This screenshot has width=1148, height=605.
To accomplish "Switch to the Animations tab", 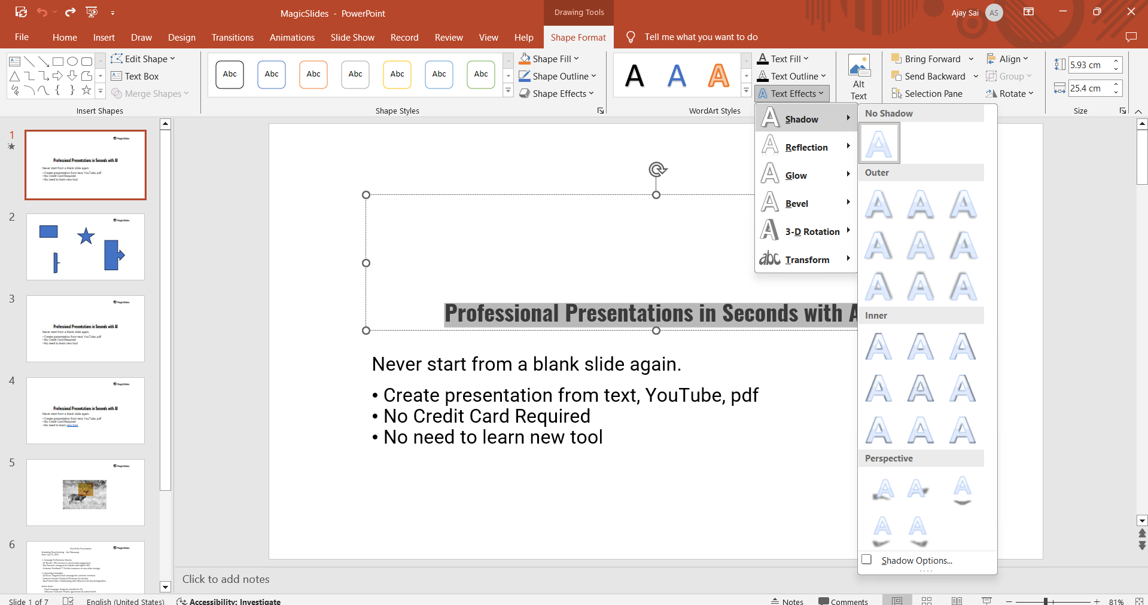I will pyautogui.click(x=292, y=37).
